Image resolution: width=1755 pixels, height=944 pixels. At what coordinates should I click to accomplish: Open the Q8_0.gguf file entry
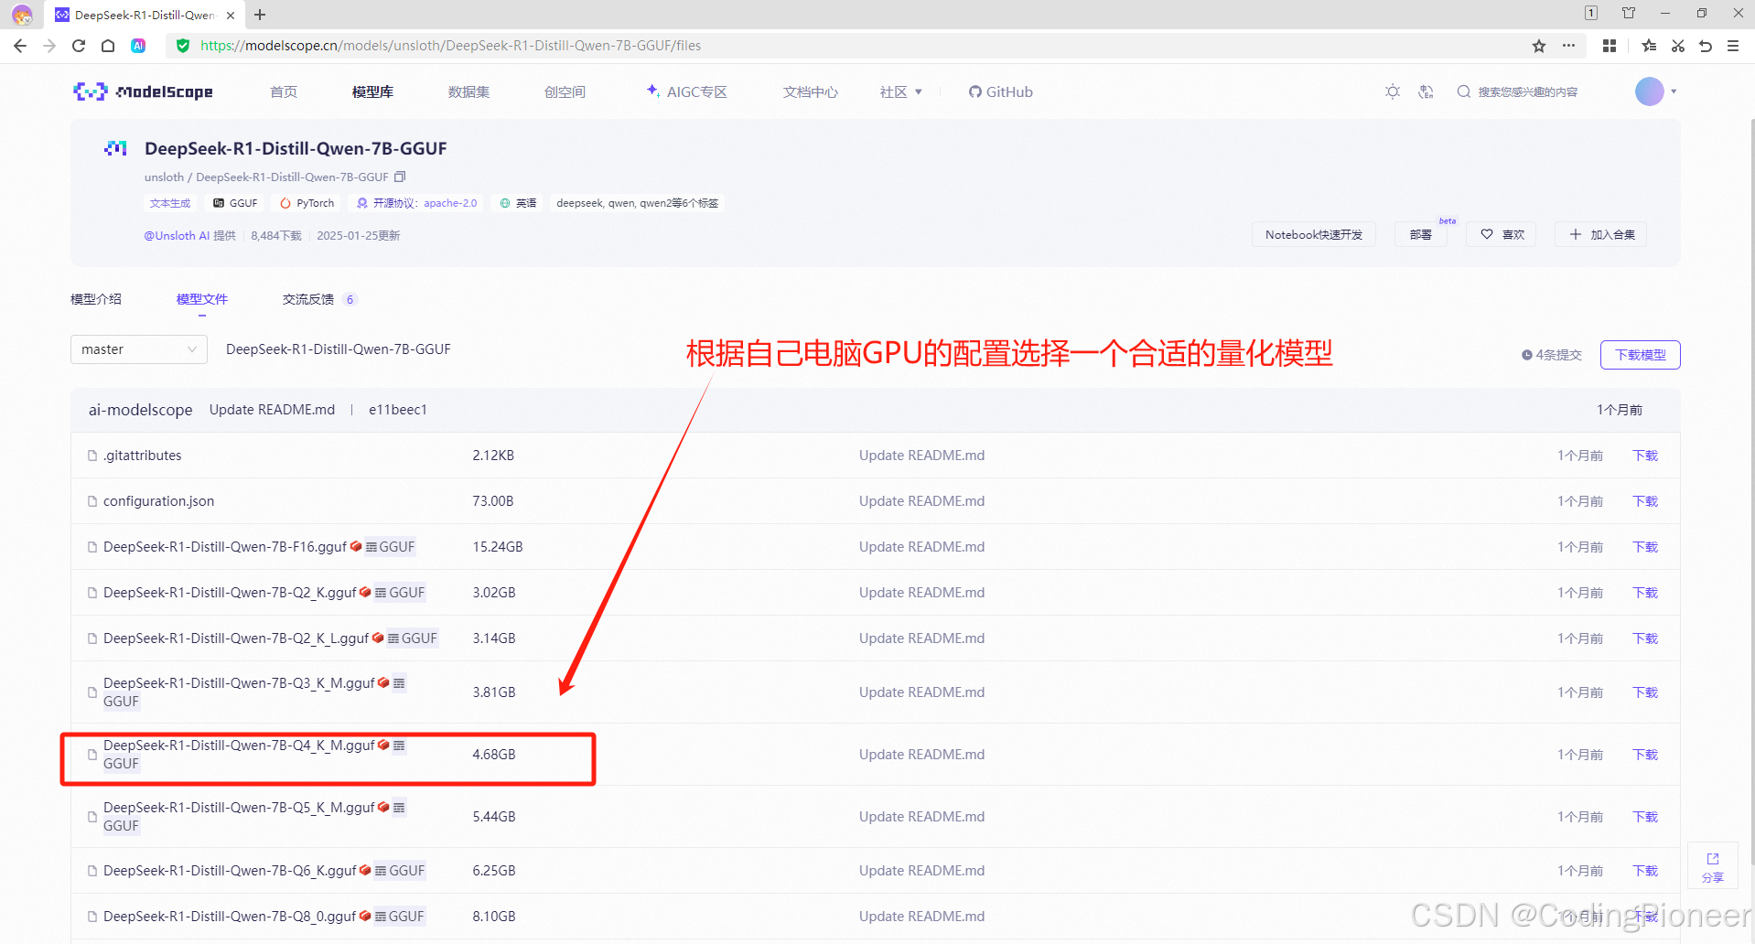coord(230,917)
